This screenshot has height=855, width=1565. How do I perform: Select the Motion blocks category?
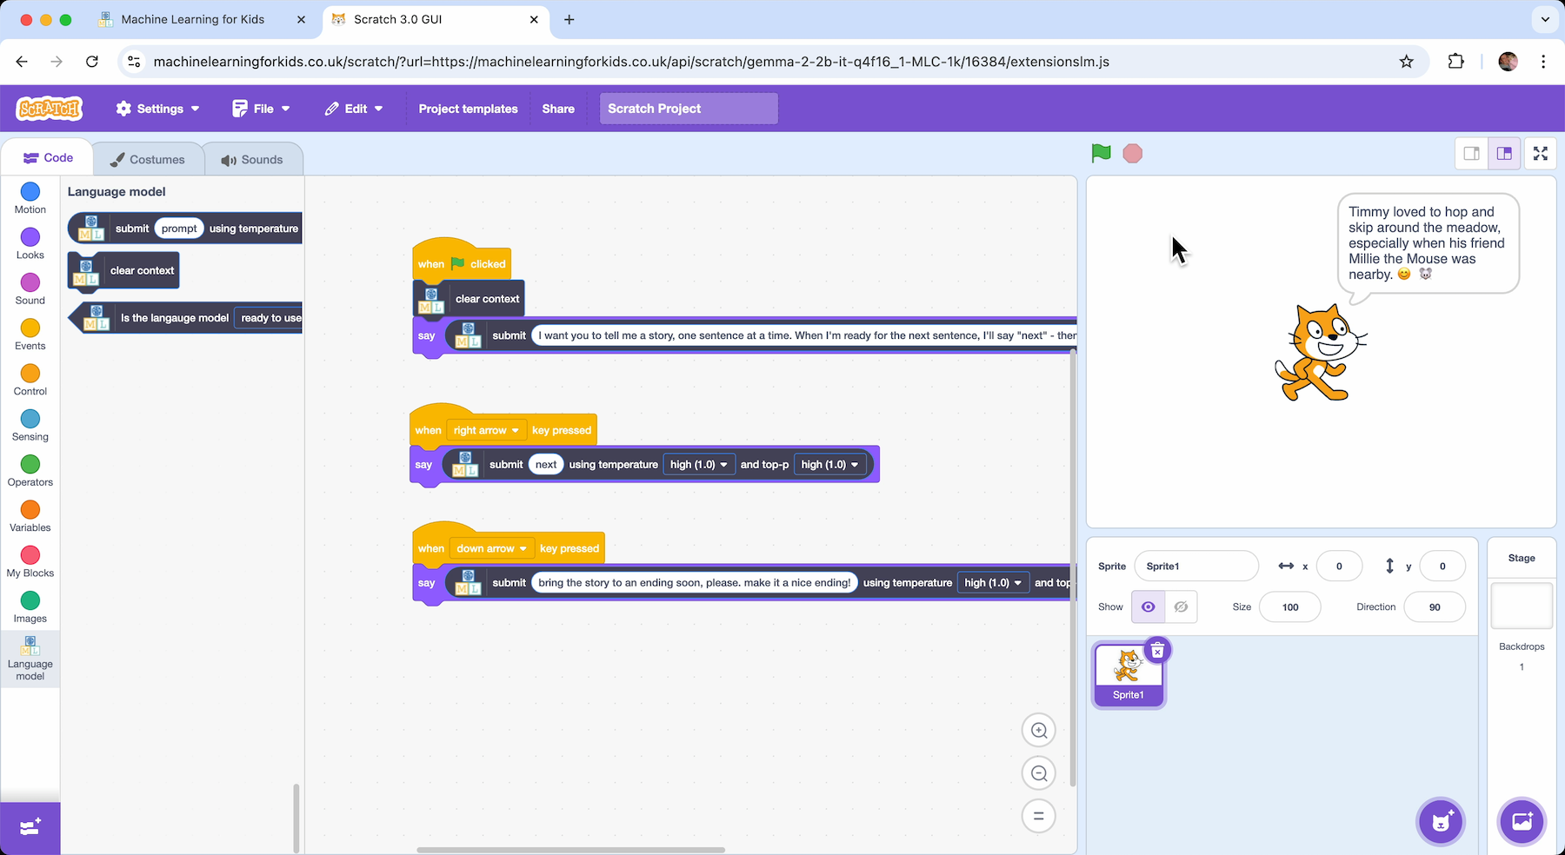[30, 198]
